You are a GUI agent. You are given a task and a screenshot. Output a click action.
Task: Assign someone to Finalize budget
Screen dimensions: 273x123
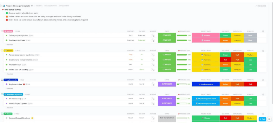click(153, 65)
